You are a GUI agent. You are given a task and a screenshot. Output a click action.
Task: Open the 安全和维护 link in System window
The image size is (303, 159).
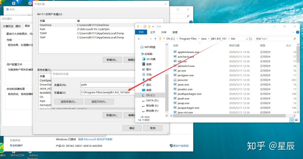pos(16,146)
